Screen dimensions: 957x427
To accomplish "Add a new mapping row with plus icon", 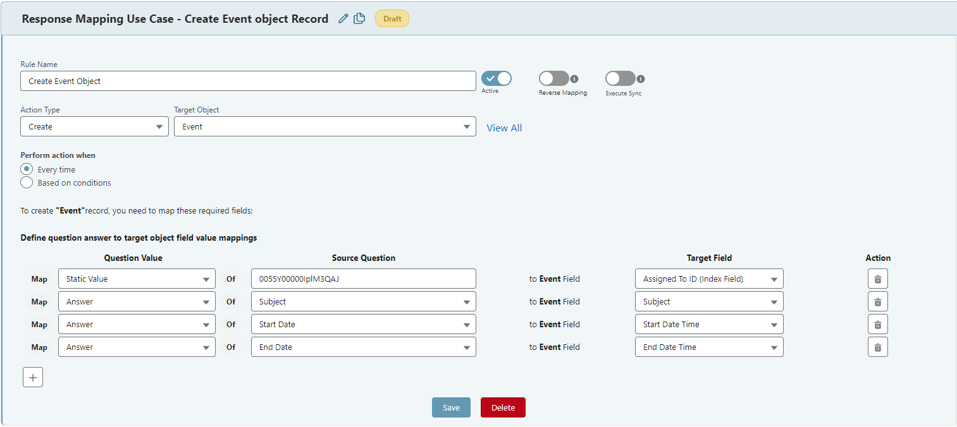I will [32, 377].
